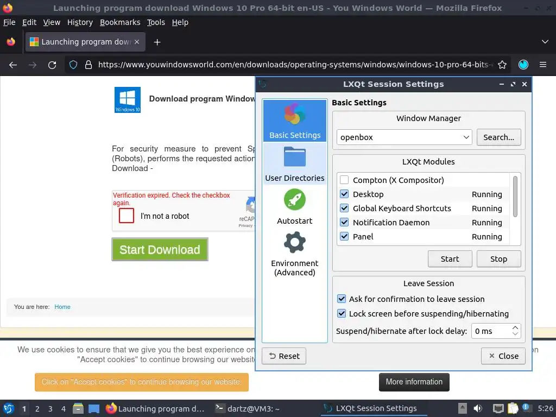Open the tracking protection shield icon
The image size is (556, 417).
coord(73,65)
